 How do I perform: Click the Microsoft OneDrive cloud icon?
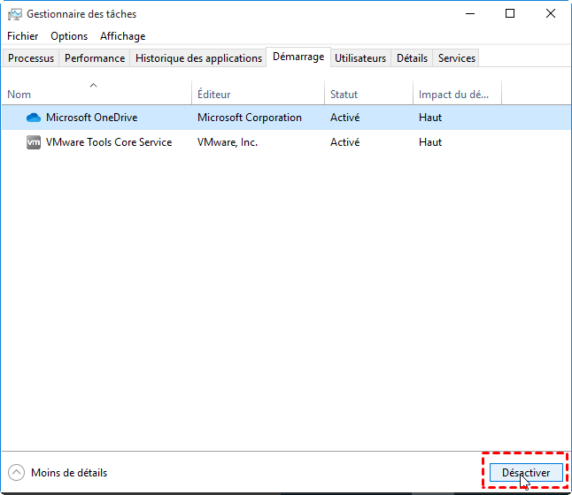click(x=34, y=118)
